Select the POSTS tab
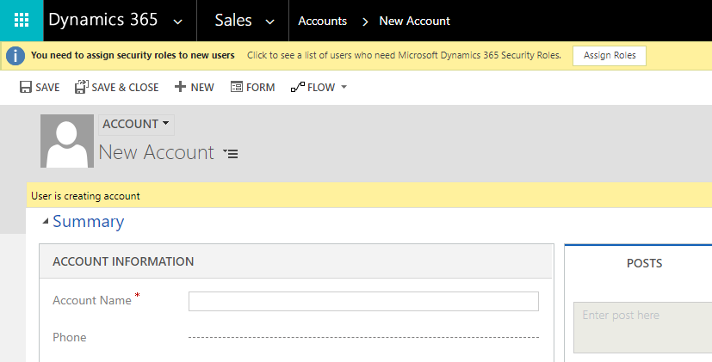This screenshot has width=712, height=362. [644, 264]
